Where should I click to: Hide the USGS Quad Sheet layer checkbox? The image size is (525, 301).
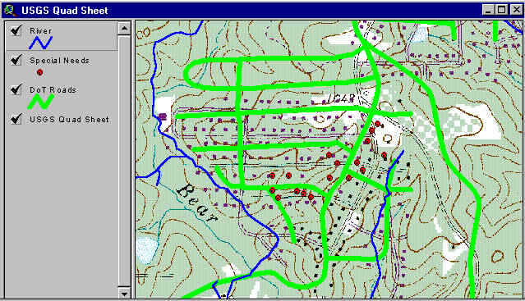16,119
